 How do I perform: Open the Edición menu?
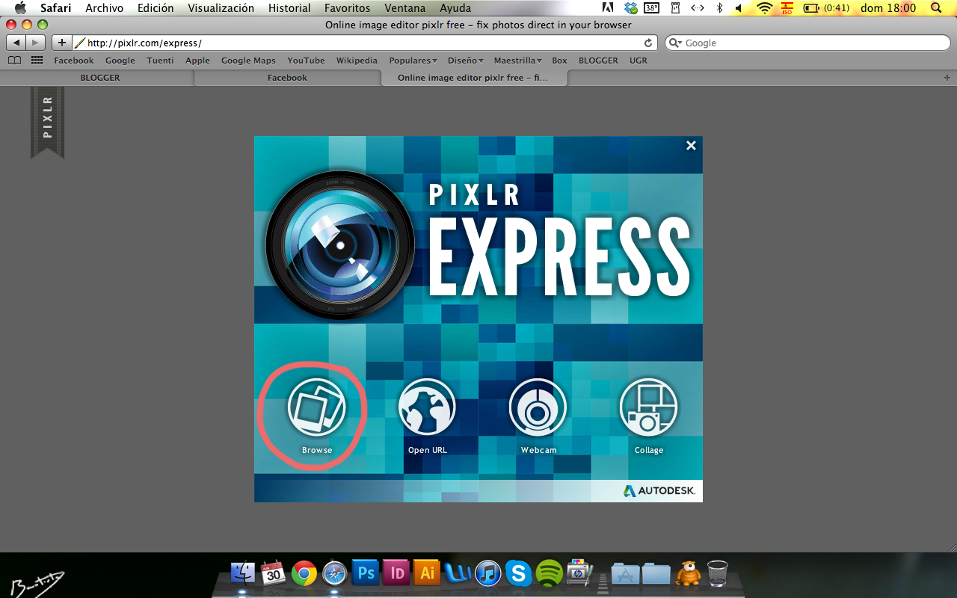click(156, 8)
